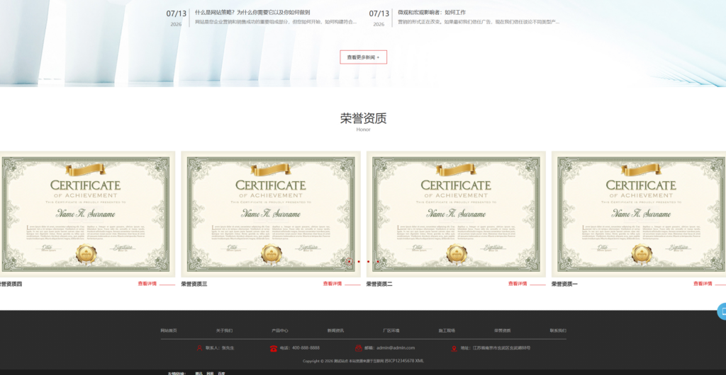Screen dimensions: 726x375
Task: Select the first carousel pagination dot
Action: pyautogui.click(x=349, y=261)
